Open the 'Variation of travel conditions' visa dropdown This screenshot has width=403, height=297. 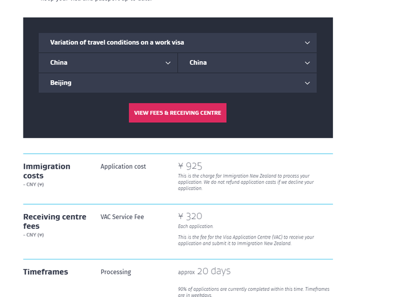tap(177, 43)
